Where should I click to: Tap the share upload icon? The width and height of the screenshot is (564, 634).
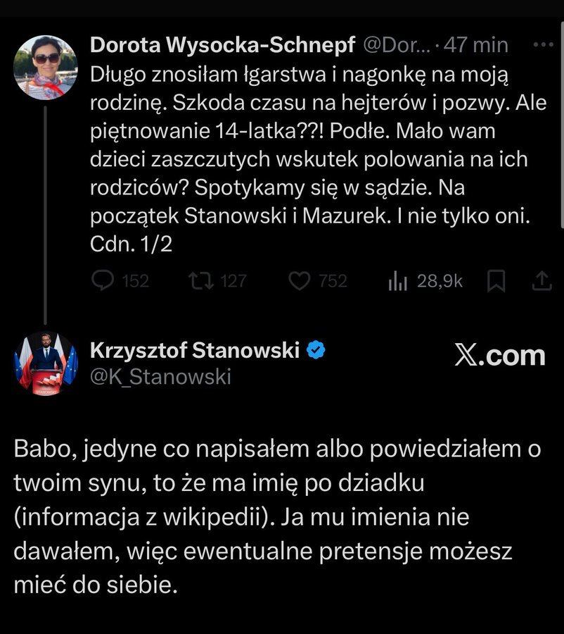click(541, 281)
